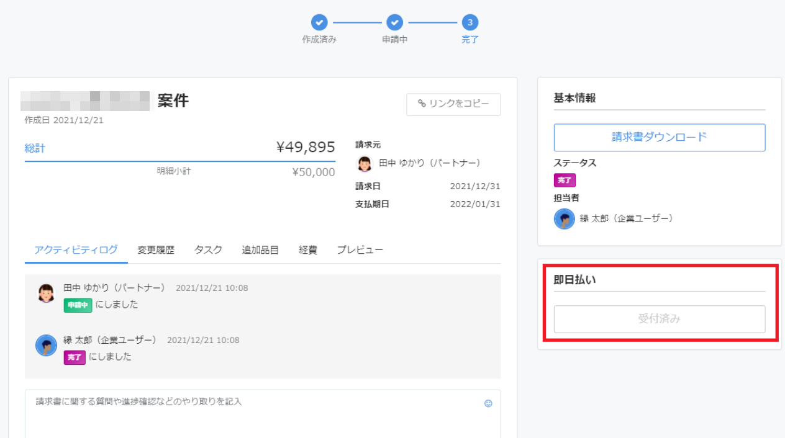Click 田中 ゆかり avatar in activity log
This screenshot has height=438, width=785.
click(46, 293)
